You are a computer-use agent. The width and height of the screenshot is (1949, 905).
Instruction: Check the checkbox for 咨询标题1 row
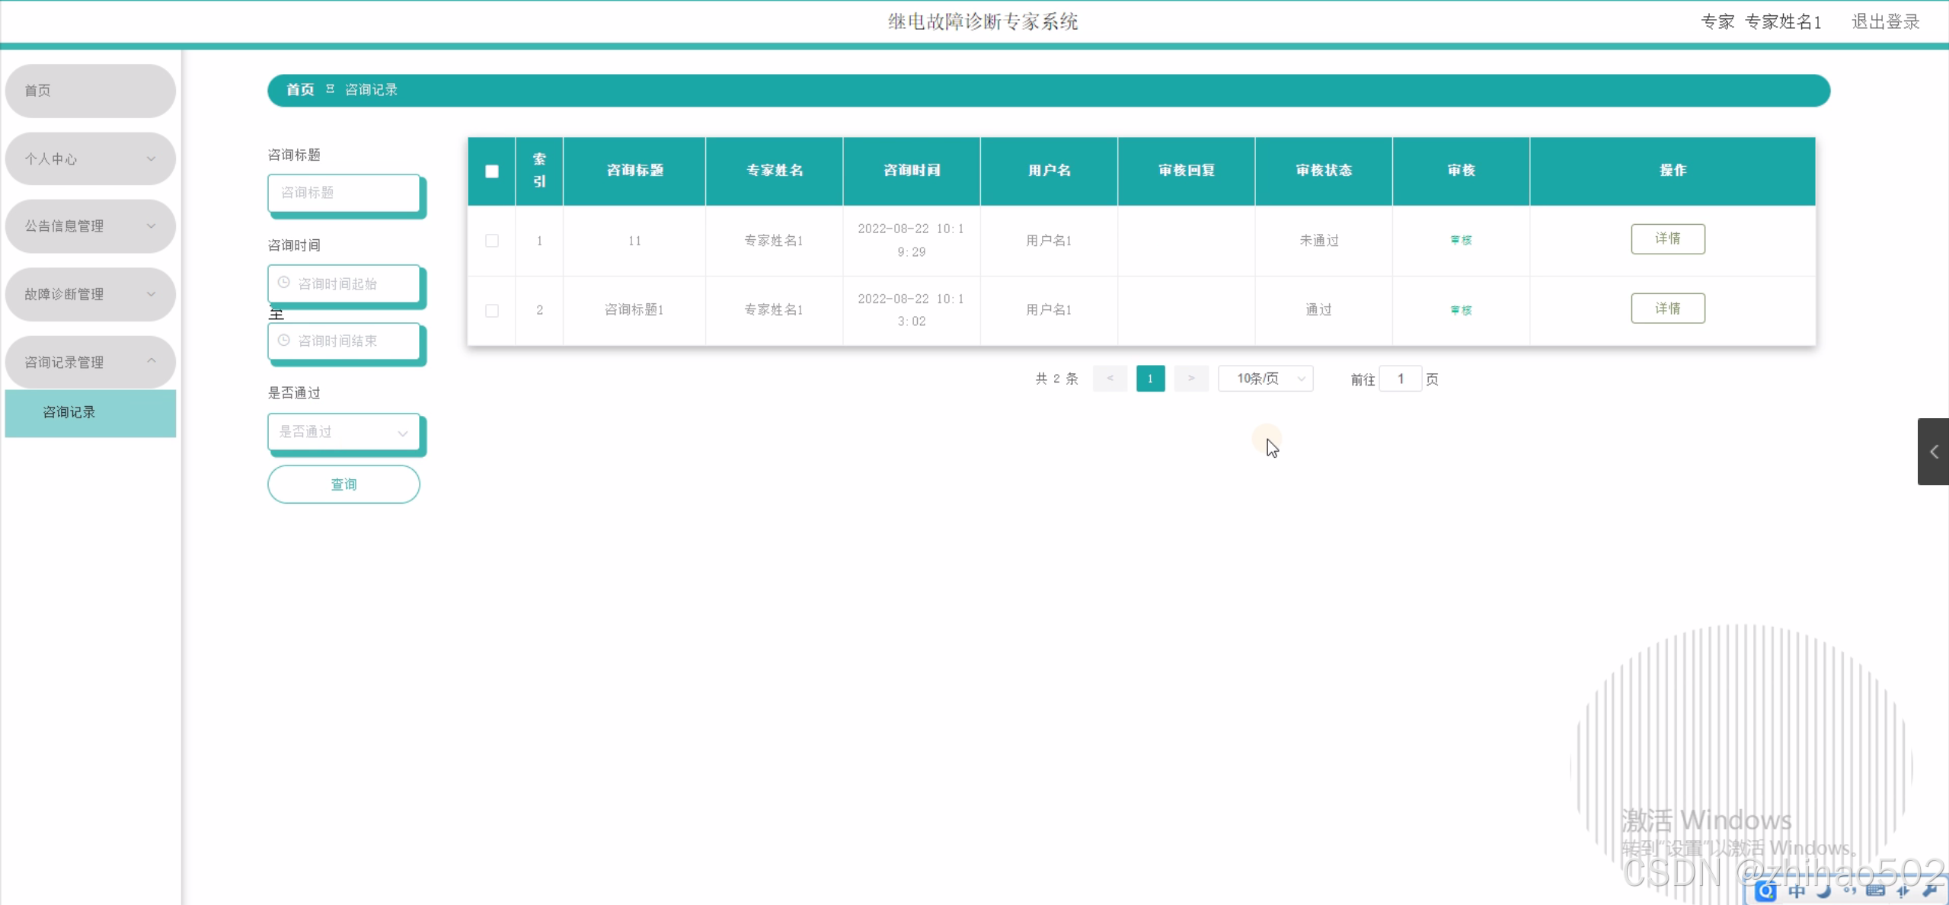click(491, 310)
